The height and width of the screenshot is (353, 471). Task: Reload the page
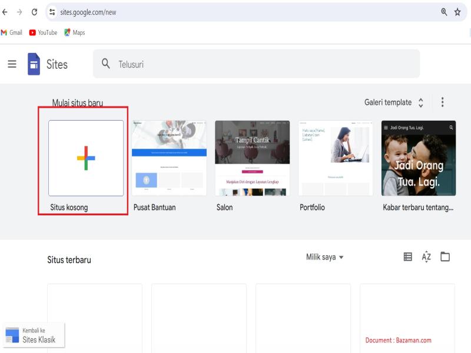pyautogui.click(x=34, y=12)
